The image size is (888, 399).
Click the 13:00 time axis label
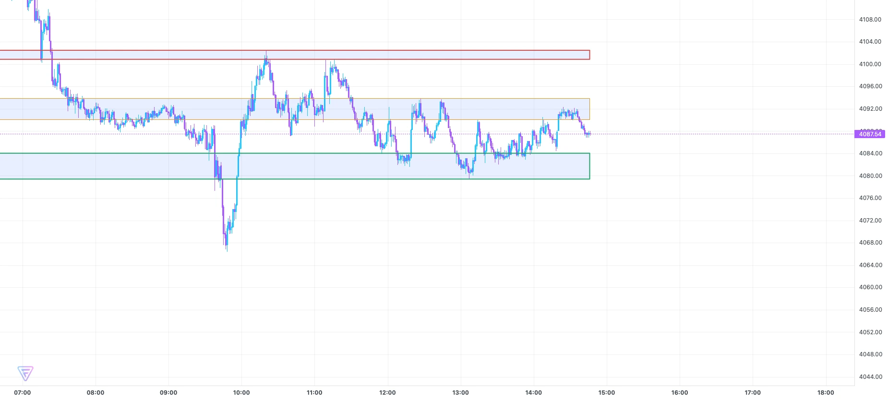click(x=460, y=393)
